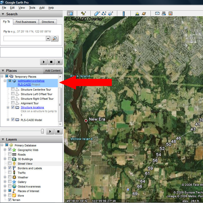Viewport: 203px width, 203px height.
Task: Collapse the Places panel triangle
Action: (3, 71)
